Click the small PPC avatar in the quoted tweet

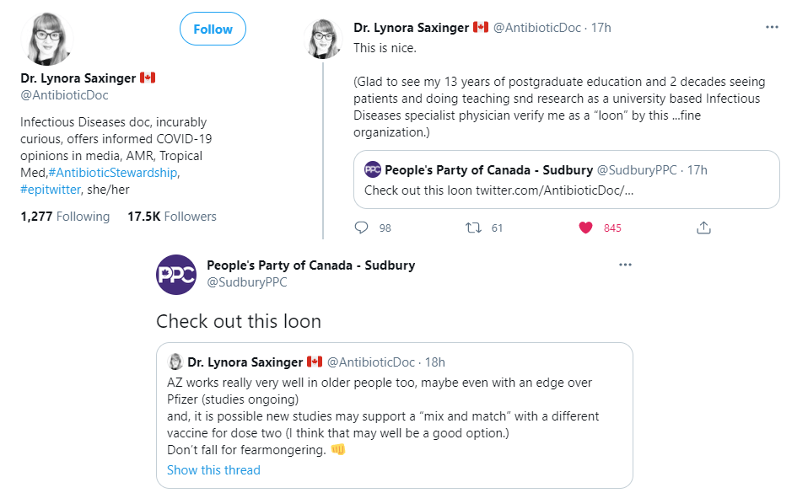click(372, 170)
